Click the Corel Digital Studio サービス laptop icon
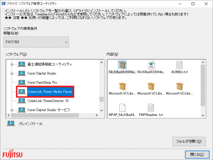This screenshot has width=213, height=160. 22,110
